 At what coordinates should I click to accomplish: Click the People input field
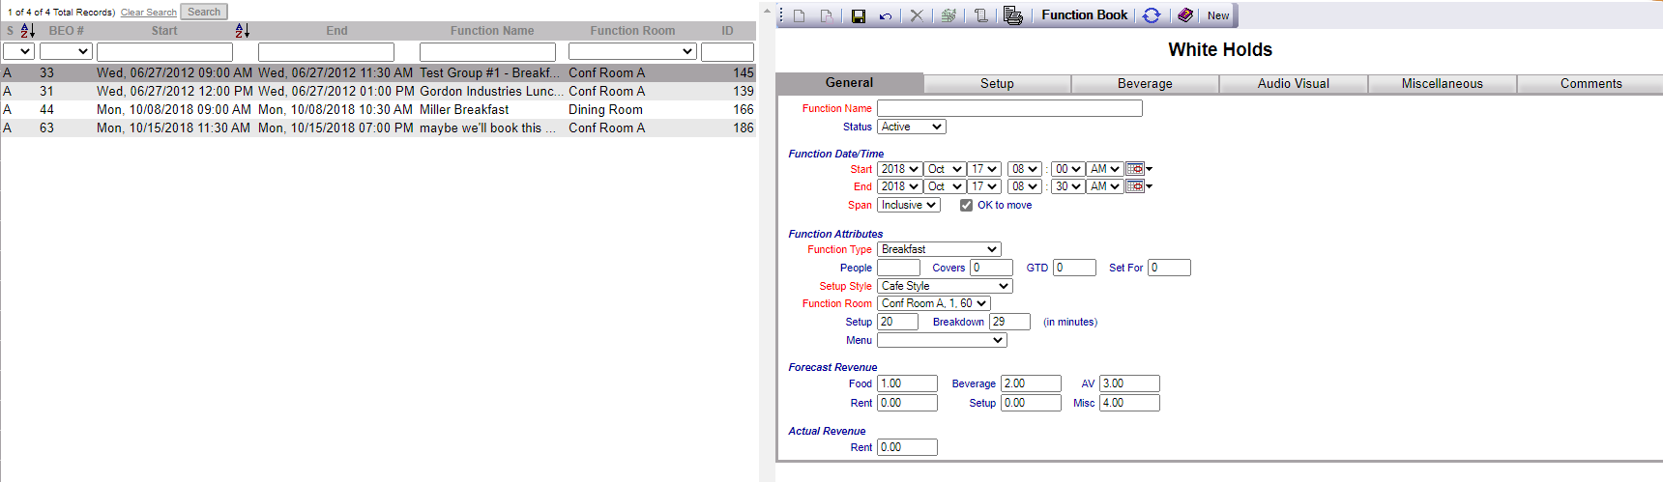click(x=898, y=268)
